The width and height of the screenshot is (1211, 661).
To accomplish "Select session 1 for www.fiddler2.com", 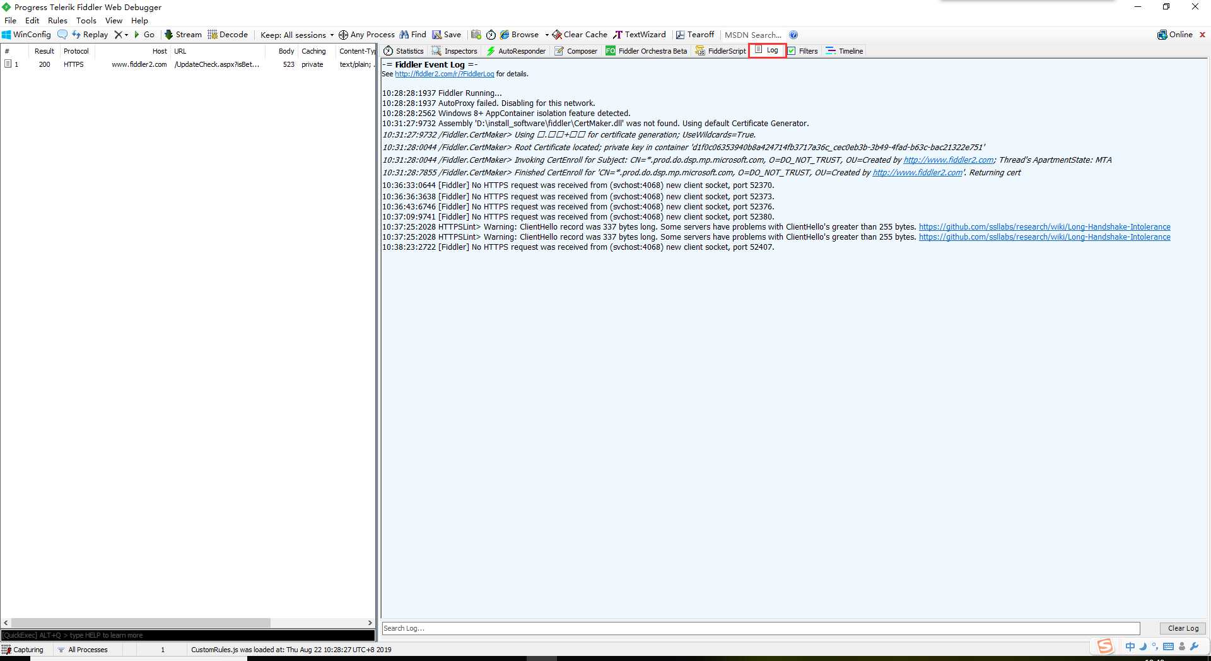I will click(188, 64).
